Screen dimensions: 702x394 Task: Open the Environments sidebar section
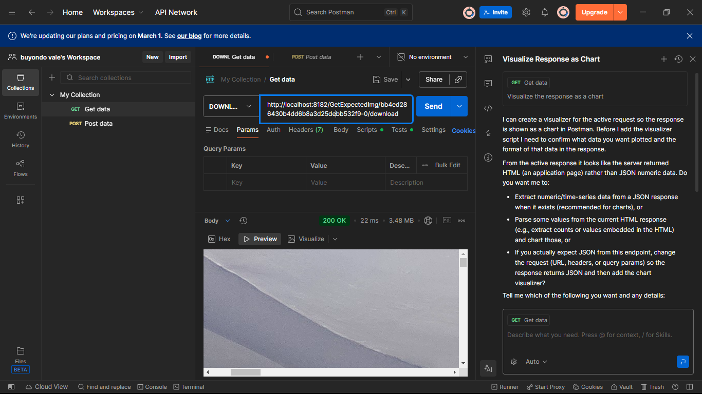point(21,110)
